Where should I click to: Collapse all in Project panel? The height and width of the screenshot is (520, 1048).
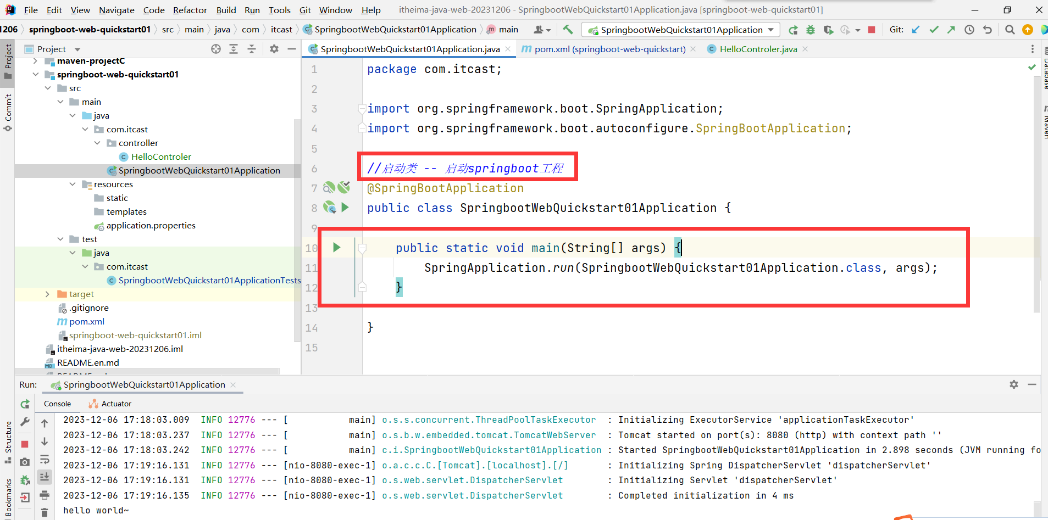coord(252,49)
